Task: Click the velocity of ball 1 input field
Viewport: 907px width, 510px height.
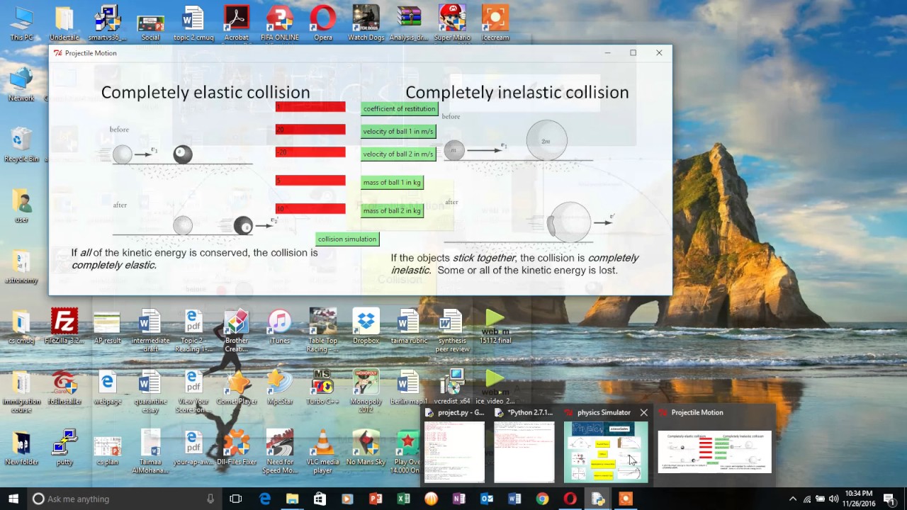Action: tap(310, 130)
